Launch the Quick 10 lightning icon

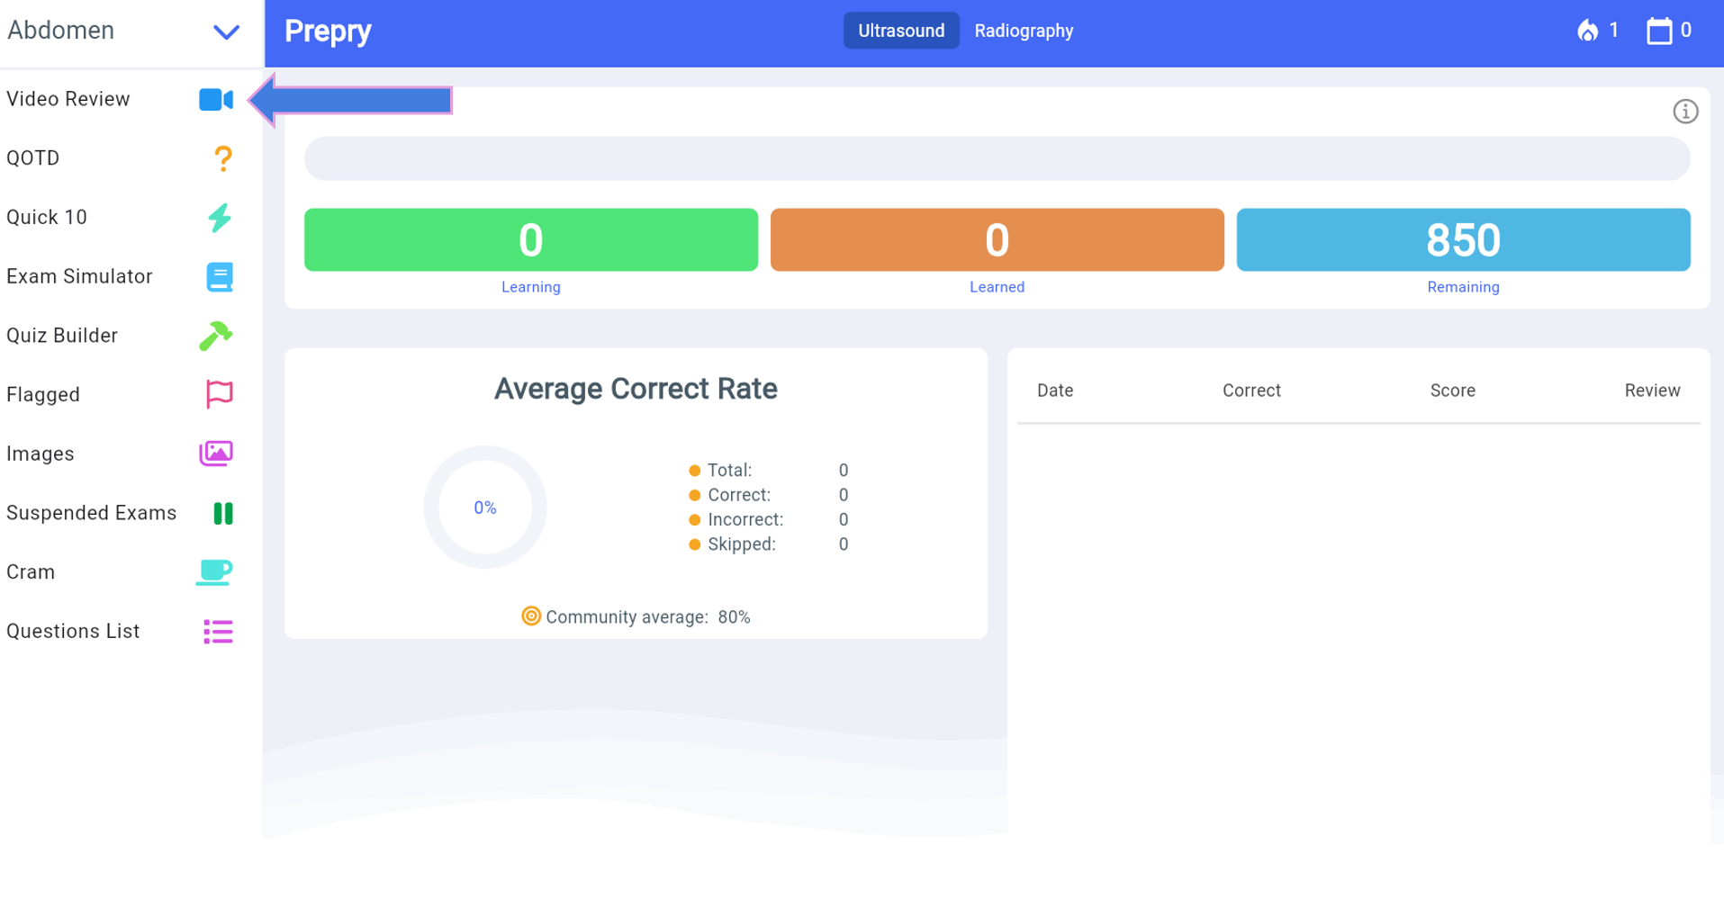pyautogui.click(x=220, y=218)
